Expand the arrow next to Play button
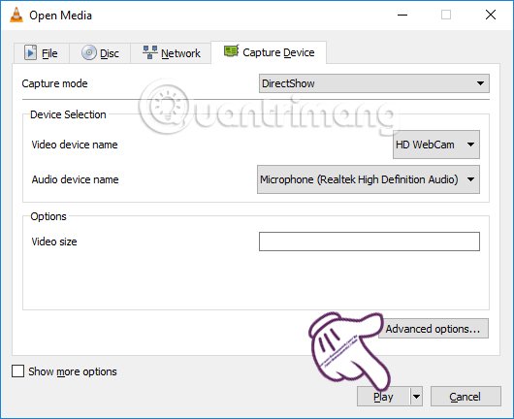This screenshot has width=514, height=419. (x=416, y=397)
